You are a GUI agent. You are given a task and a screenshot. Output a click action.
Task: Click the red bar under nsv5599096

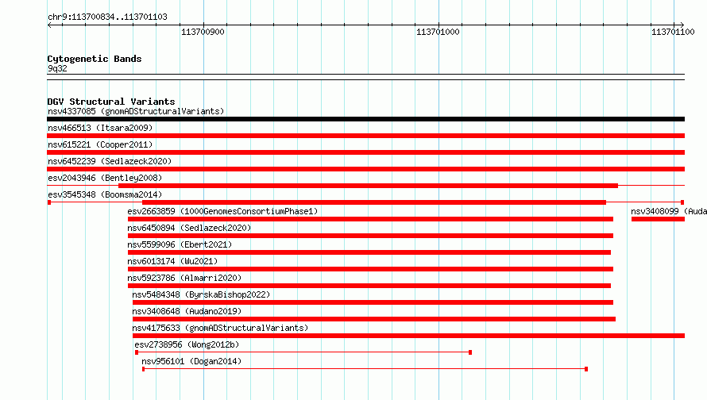point(369,252)
